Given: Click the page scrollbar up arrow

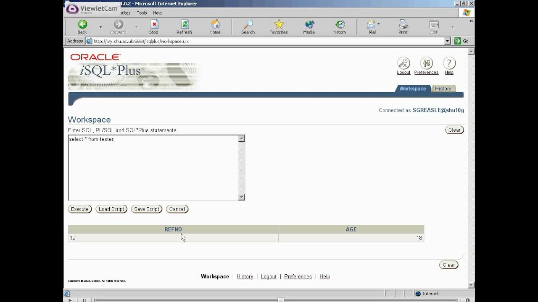Looking at the screenshot, I should click(471, 52).
